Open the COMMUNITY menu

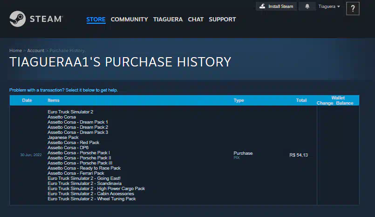click(x=129, y=20)
